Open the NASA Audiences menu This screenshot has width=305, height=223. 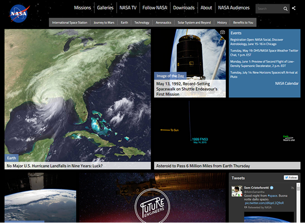[234, 8]
